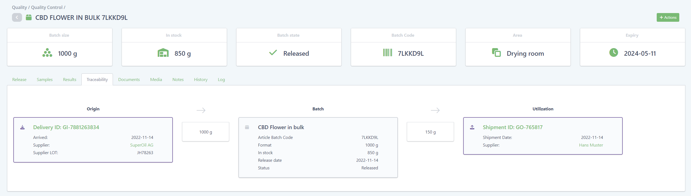The image size is (691, 196).
Task: Open Shipment ID GO-765817 link
Action: click(512, 127)
